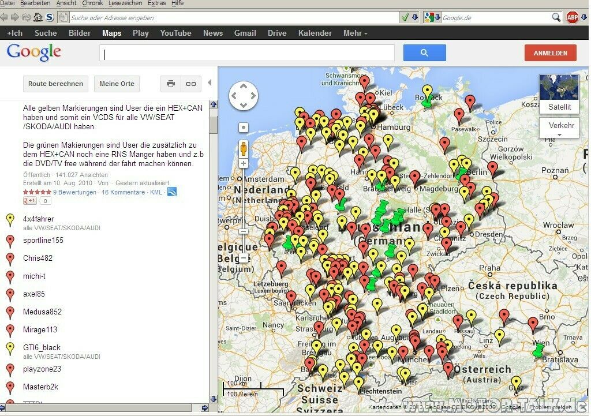Click the Google +1 button
This screenshot has height=416, width=591.
click(x=30, y=201)
